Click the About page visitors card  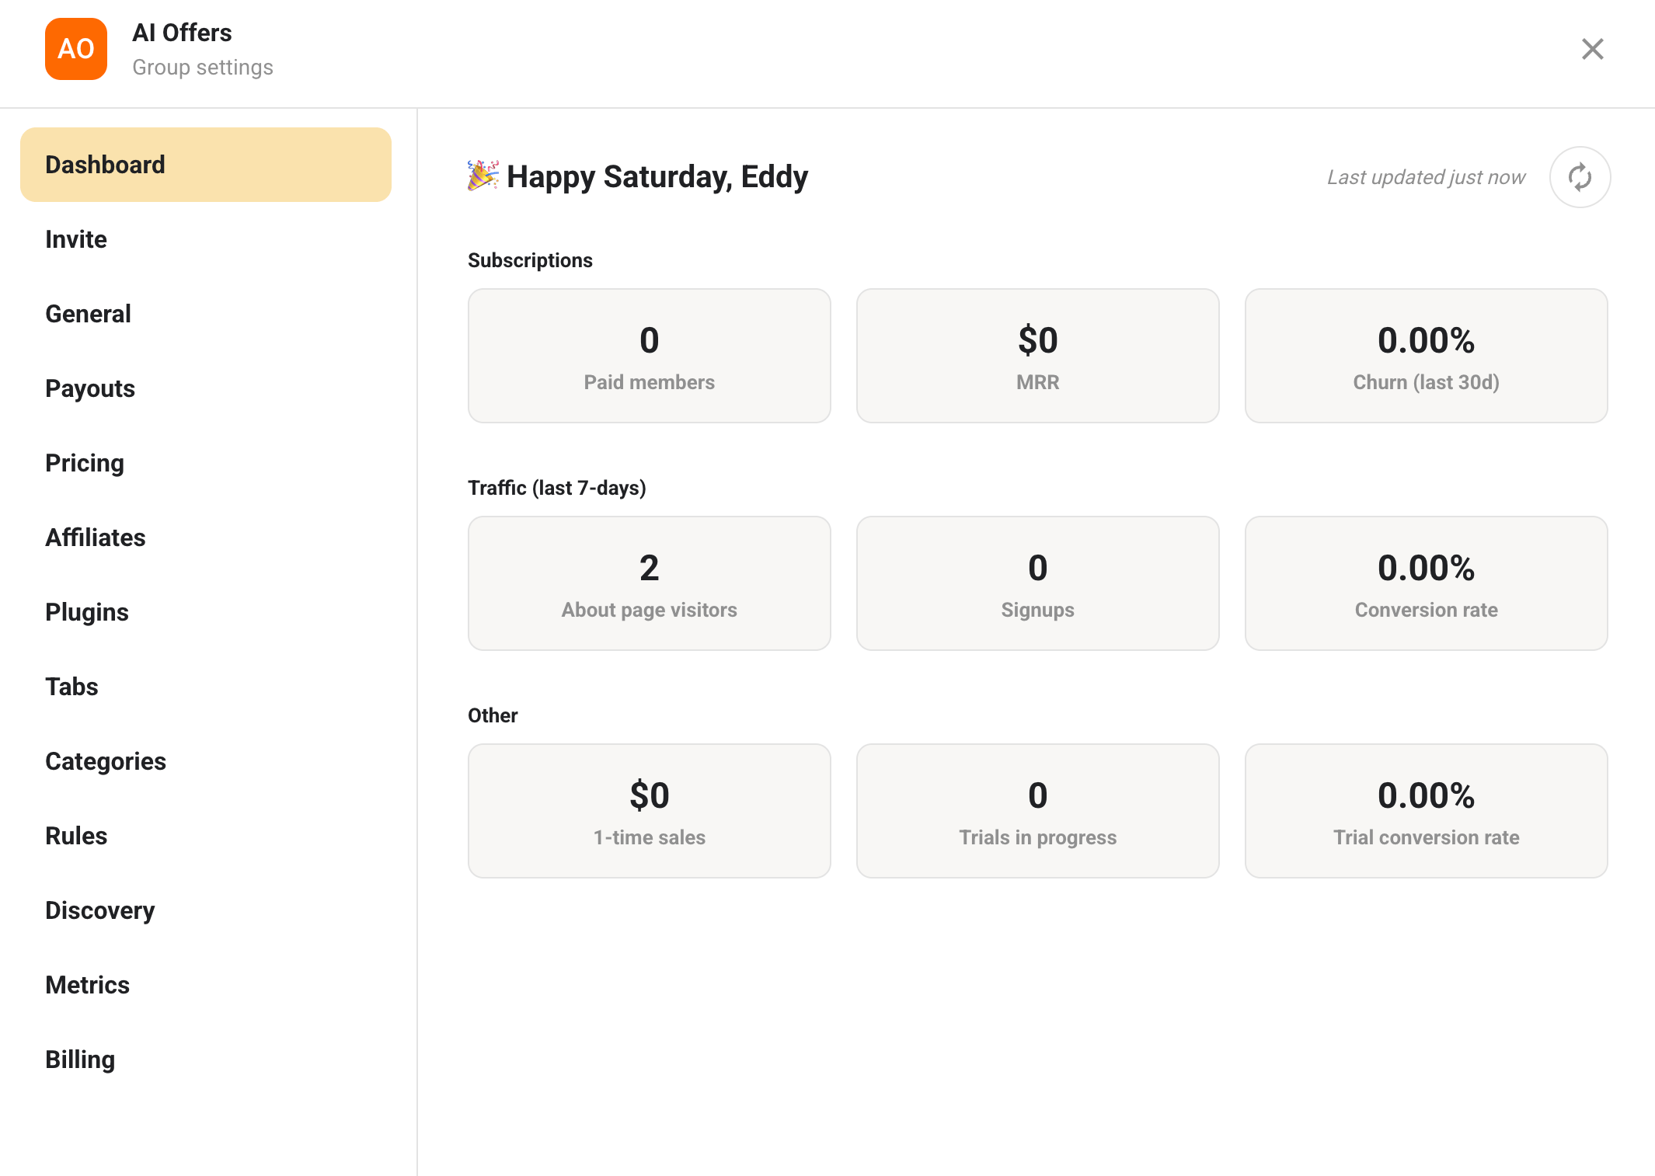(649, 583)
